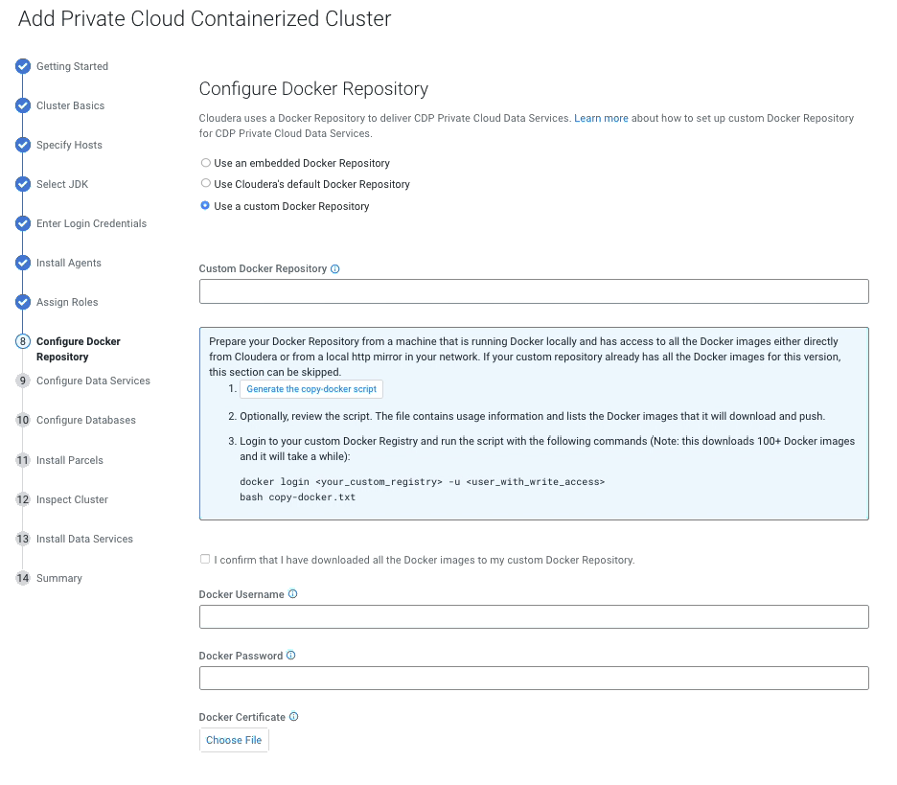Open the Install Agents step
The height and width of the screenshot is (785, 897).
[x=68, y=263]
